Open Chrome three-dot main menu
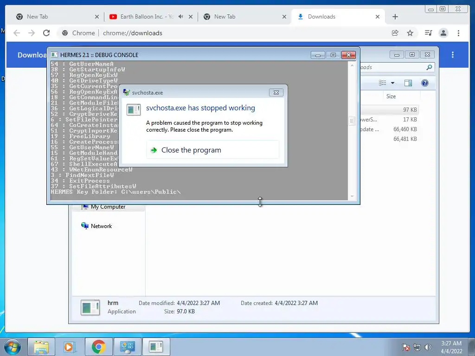The height and width of the screenshot is (356, 475). tap(458, 33)
